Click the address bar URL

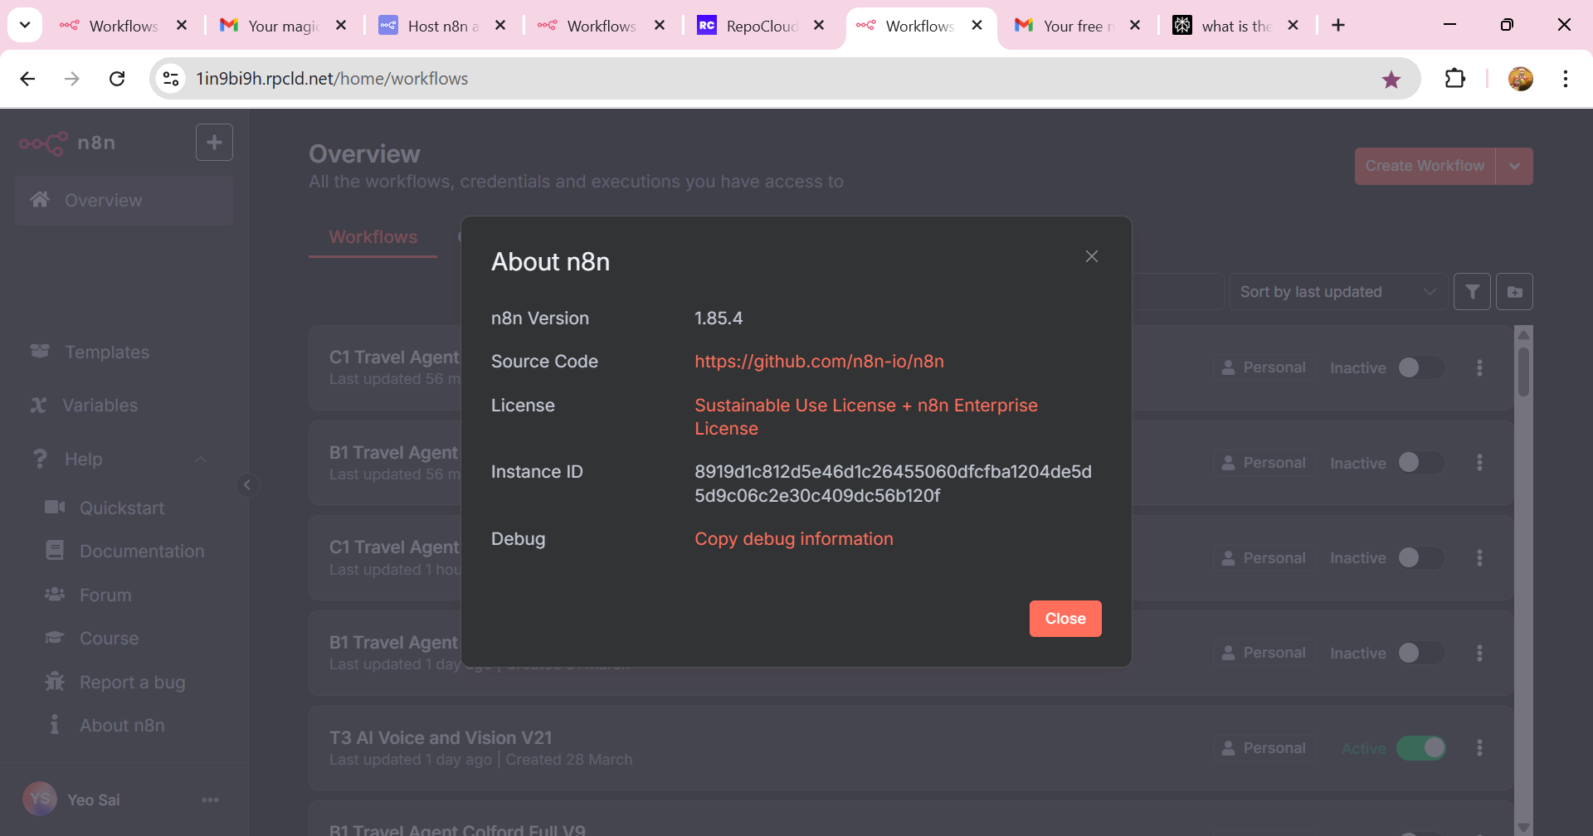point(332,79)
